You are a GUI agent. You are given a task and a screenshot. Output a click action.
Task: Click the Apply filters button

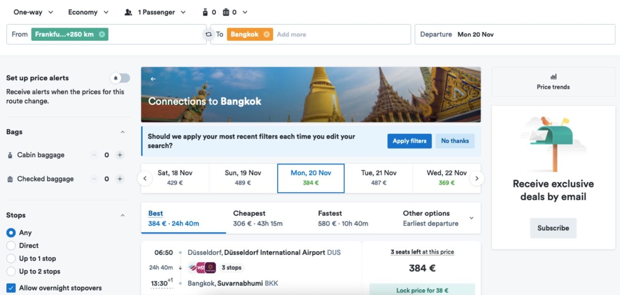[x=409, y=141]
